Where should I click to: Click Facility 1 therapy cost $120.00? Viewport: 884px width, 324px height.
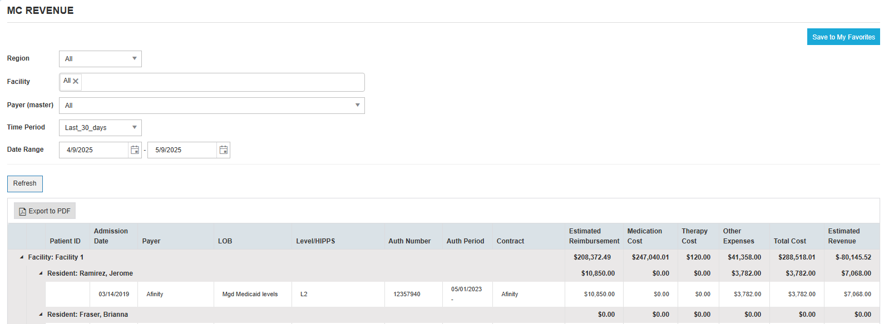point(698,257)
